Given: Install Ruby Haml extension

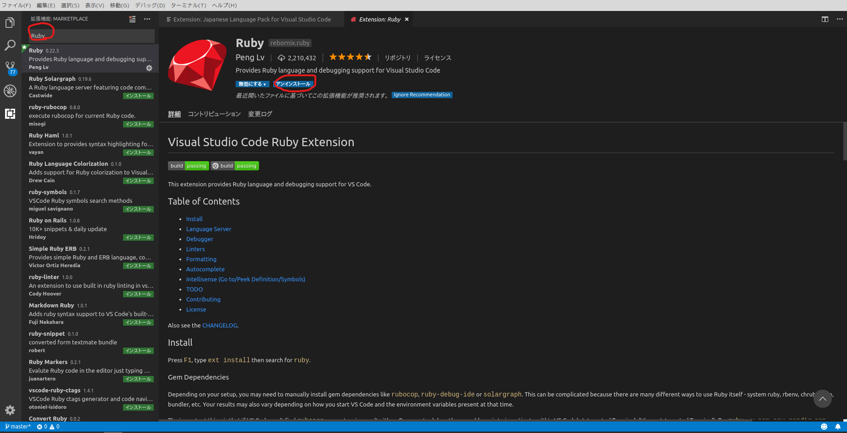Looking at the screenshot, I should (138, 153).
